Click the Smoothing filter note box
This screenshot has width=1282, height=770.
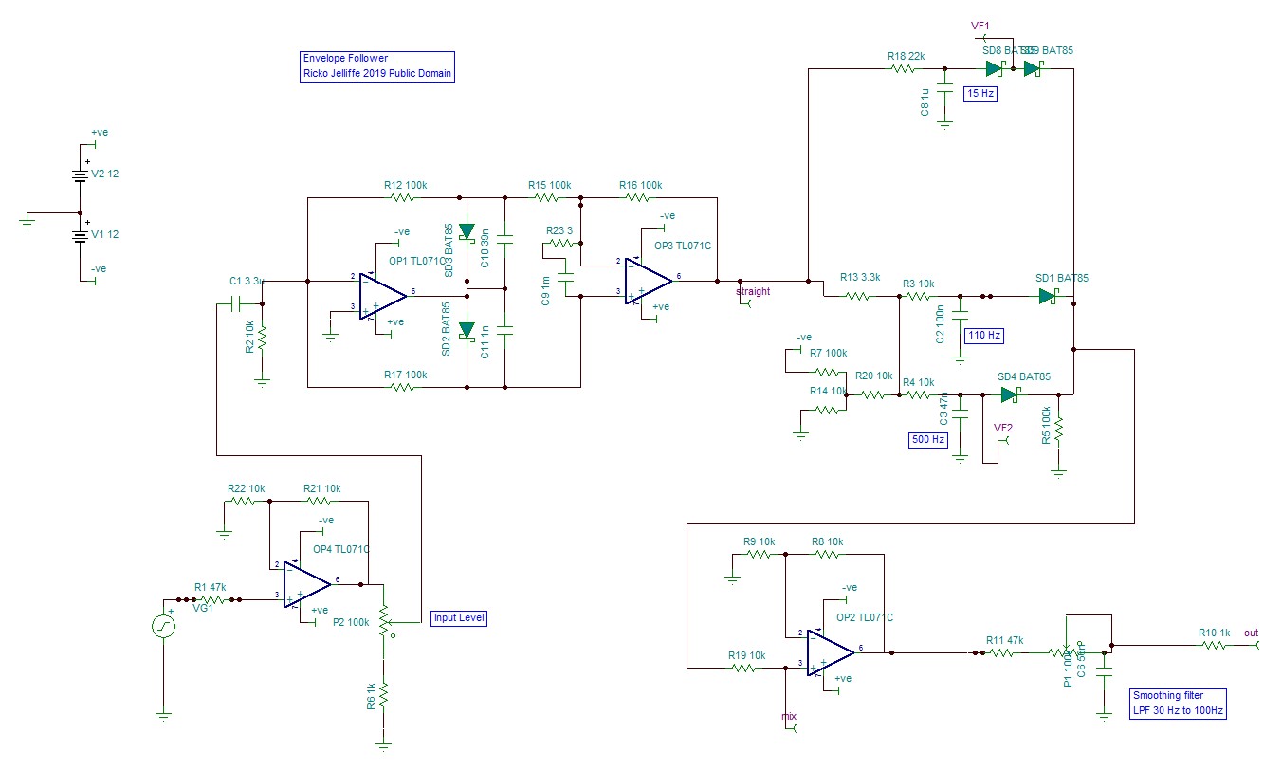(1179, 703)
